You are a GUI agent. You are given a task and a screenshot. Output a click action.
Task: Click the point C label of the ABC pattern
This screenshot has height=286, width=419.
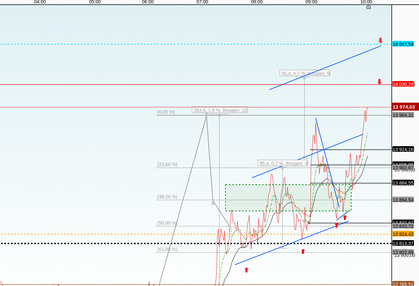[x=230, y=230]
